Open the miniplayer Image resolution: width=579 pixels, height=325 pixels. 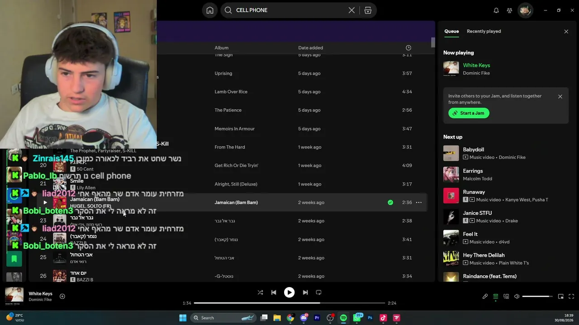pyautogui.click(x=561, y=297)
